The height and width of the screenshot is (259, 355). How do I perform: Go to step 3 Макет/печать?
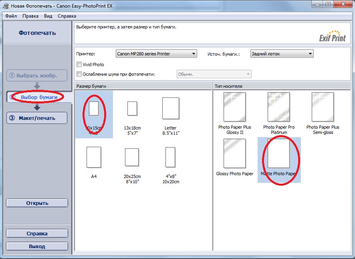pyautogui.click(x=37, y=118)
